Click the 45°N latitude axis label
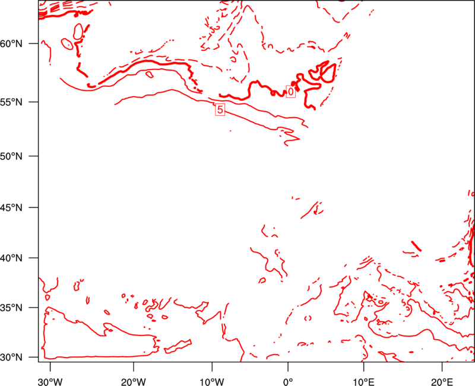The height and width of the screenshot is (386, 475). tap(11, 208)
